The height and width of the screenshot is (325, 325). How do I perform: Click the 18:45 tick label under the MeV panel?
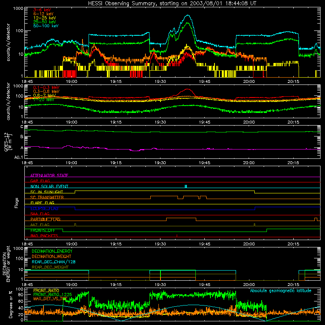tap(27, 122)
